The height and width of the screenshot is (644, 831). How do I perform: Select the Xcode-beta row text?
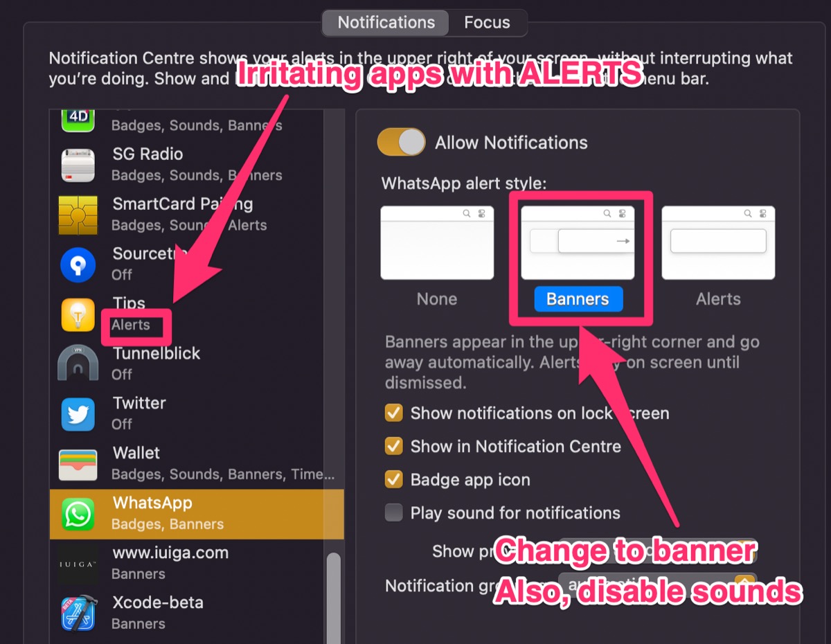[x=158, y=613]
